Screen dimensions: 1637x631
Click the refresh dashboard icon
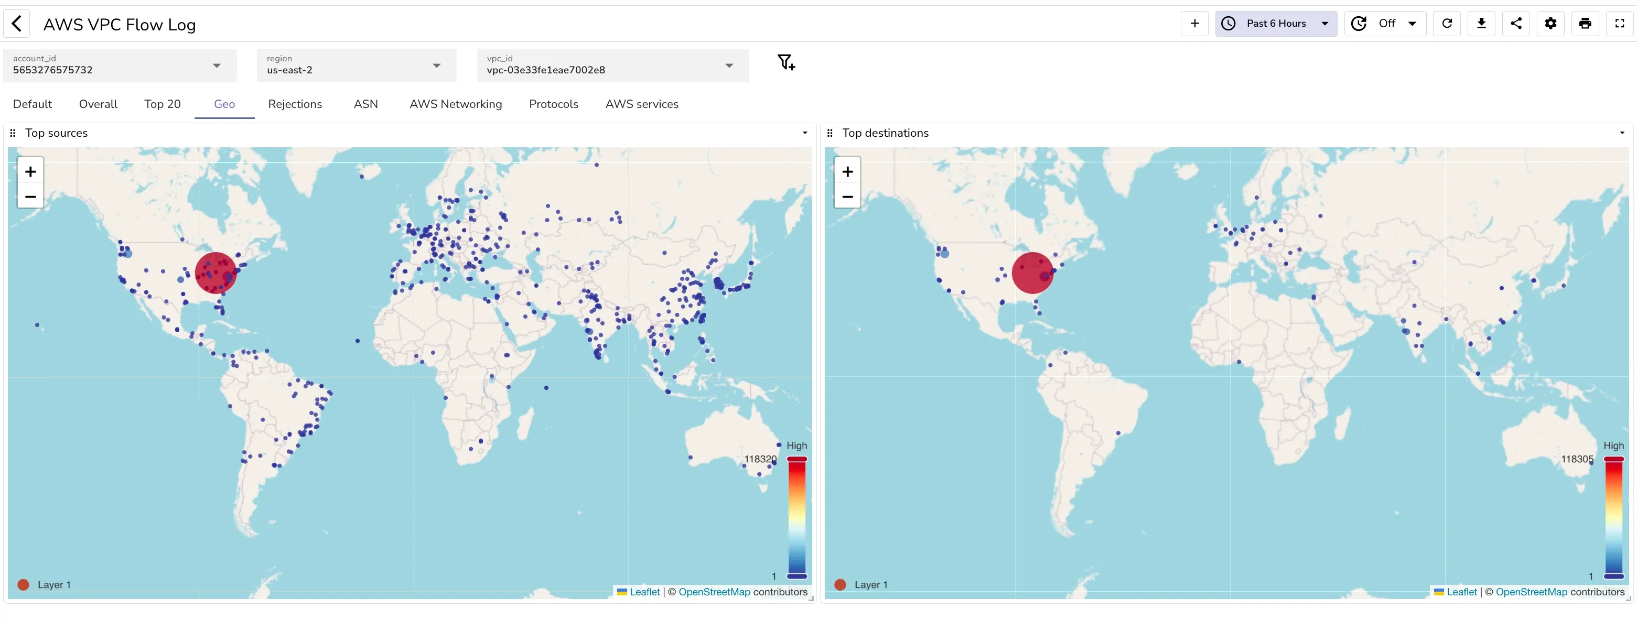[1447, 24]
